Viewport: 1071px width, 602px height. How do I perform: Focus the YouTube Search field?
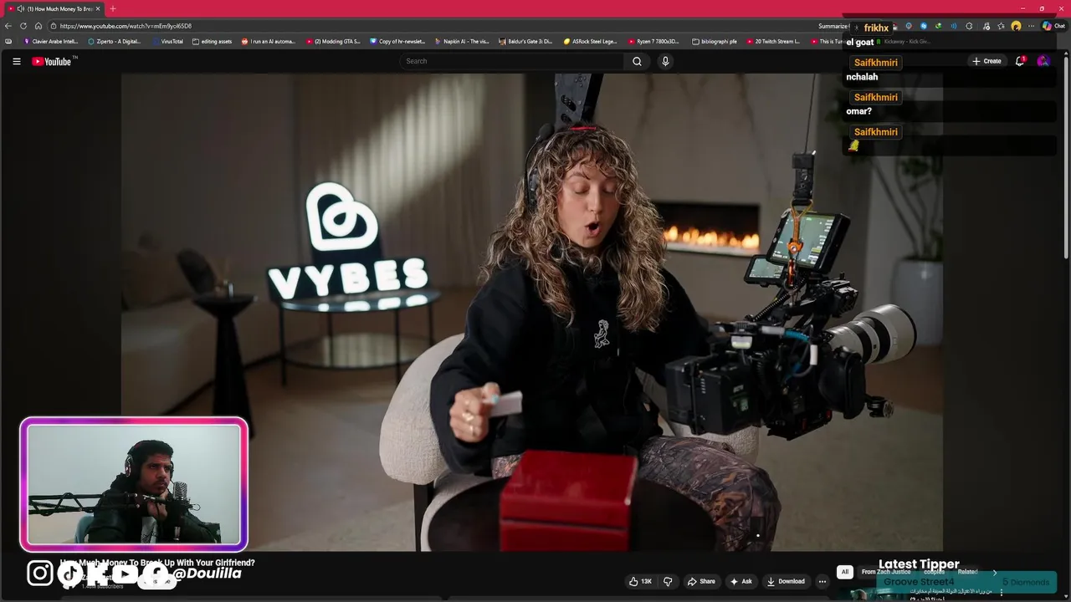[x=511, y=61]
